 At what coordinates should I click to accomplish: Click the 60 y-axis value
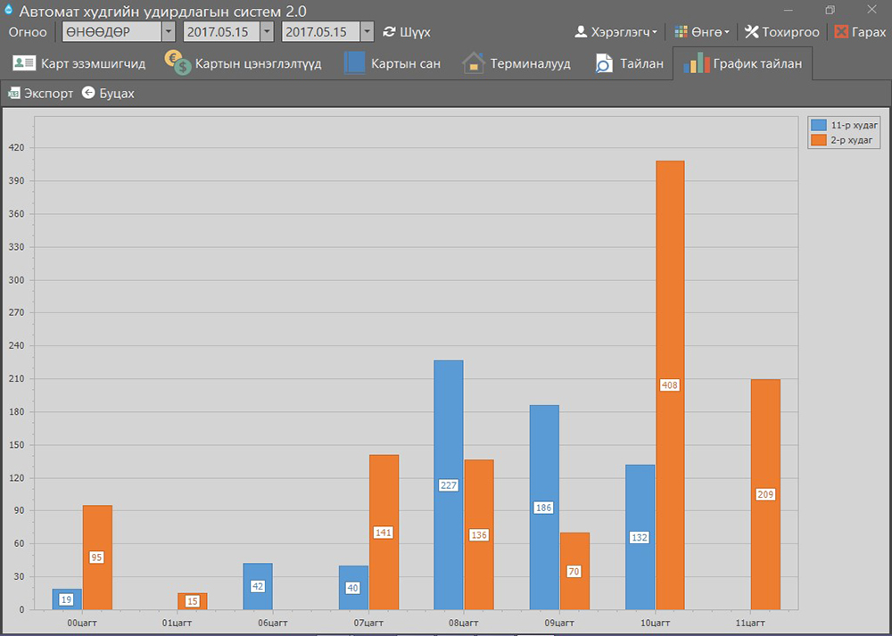(x=19, y=544)
